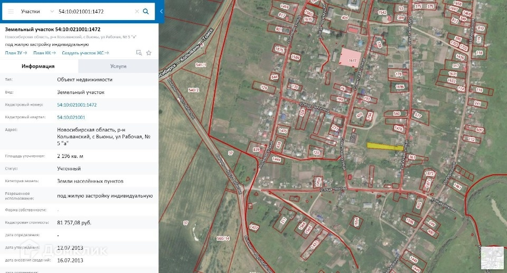
Task: Switch to the Услуги tab
Action: point(118,66)
